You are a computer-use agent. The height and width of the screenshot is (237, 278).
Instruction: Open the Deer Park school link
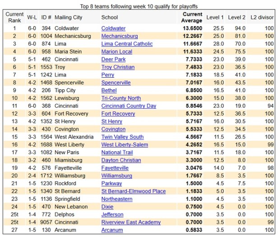pos(113,59)
